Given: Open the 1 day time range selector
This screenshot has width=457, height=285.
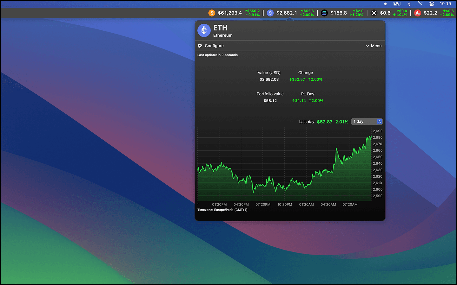Looking at the screenshot, I should [x=364, y=122].
